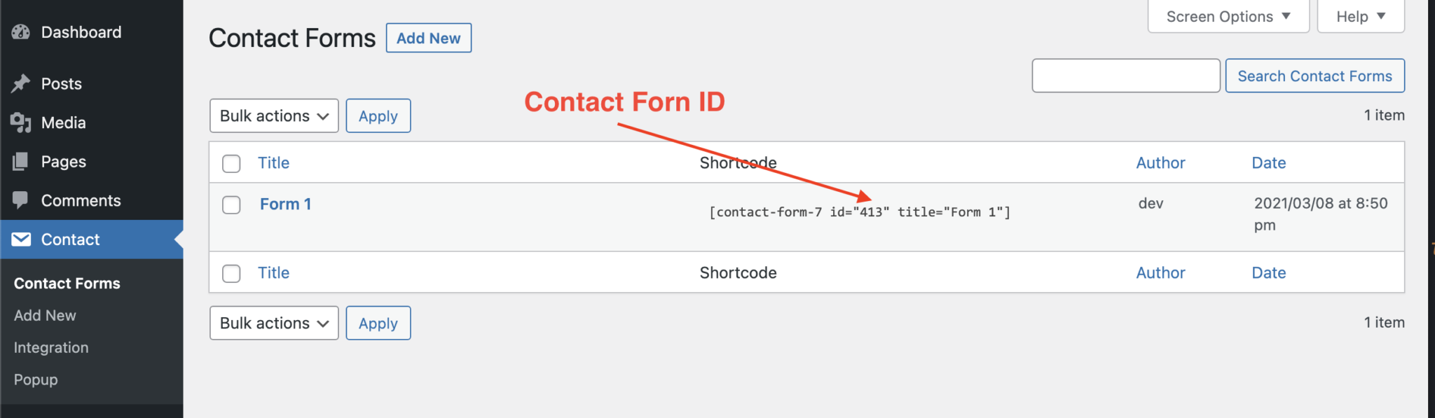Open the top Bulk actions dropdown

[274, 116]
